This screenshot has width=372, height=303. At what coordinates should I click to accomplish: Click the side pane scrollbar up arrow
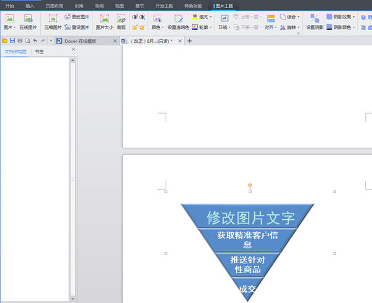[73, 60]
